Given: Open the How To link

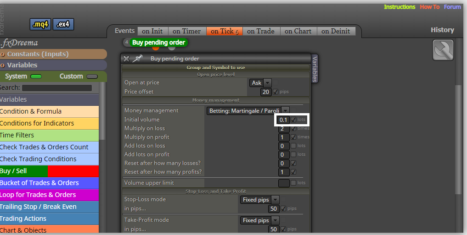Looking at the screenshot, I should coord(429,7).
